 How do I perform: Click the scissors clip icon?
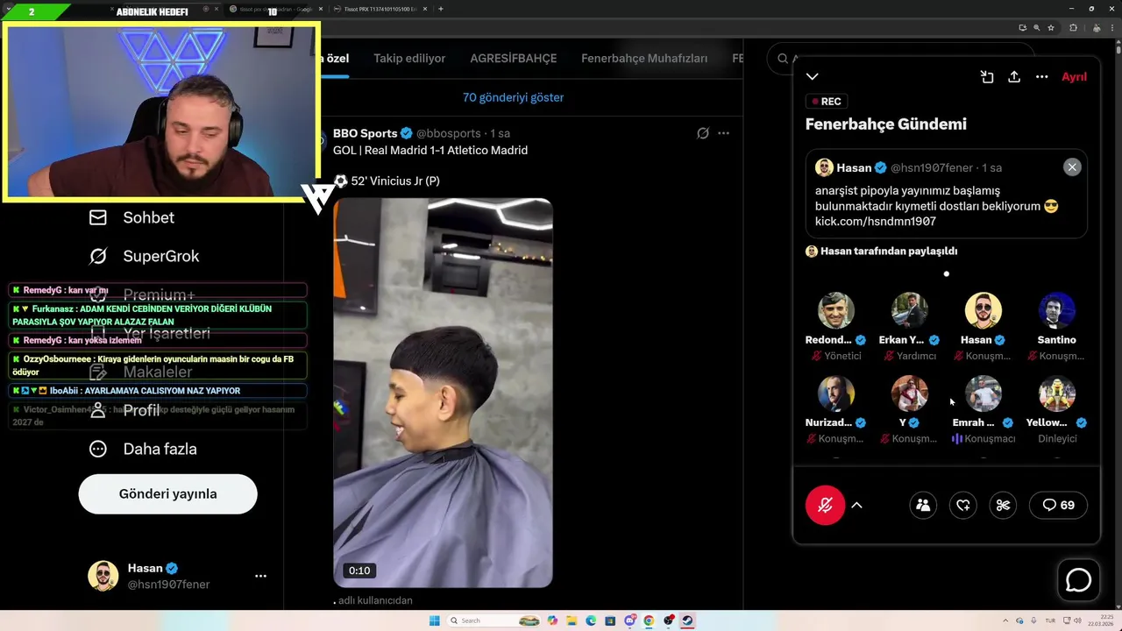click(1004, 505)
